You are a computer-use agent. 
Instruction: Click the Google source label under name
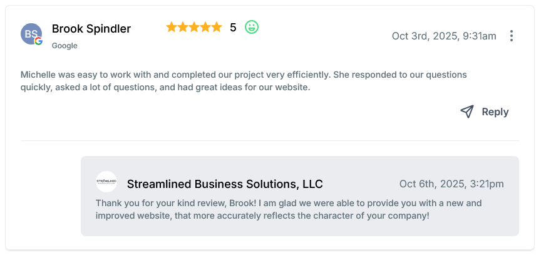click(x=64, y=46)
